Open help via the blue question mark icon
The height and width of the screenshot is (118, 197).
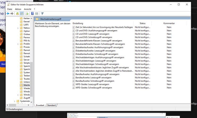tap(32, 14)
